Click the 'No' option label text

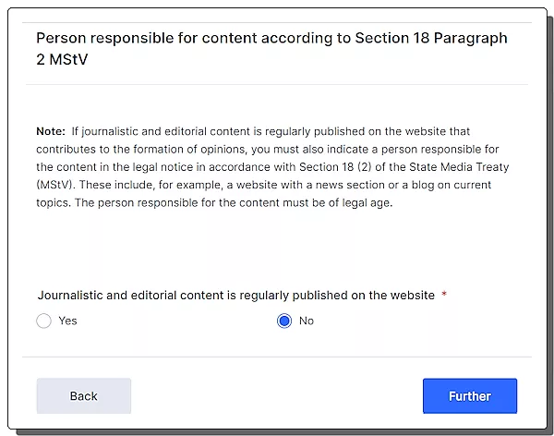(307, 321)
